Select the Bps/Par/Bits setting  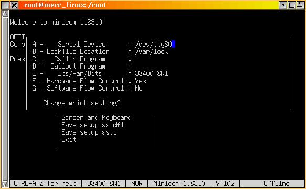[x=100, y=74]
